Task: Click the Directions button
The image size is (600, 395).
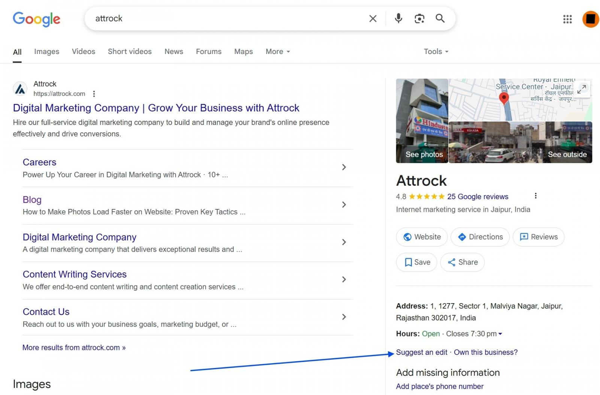Action: tap(480, 237)
